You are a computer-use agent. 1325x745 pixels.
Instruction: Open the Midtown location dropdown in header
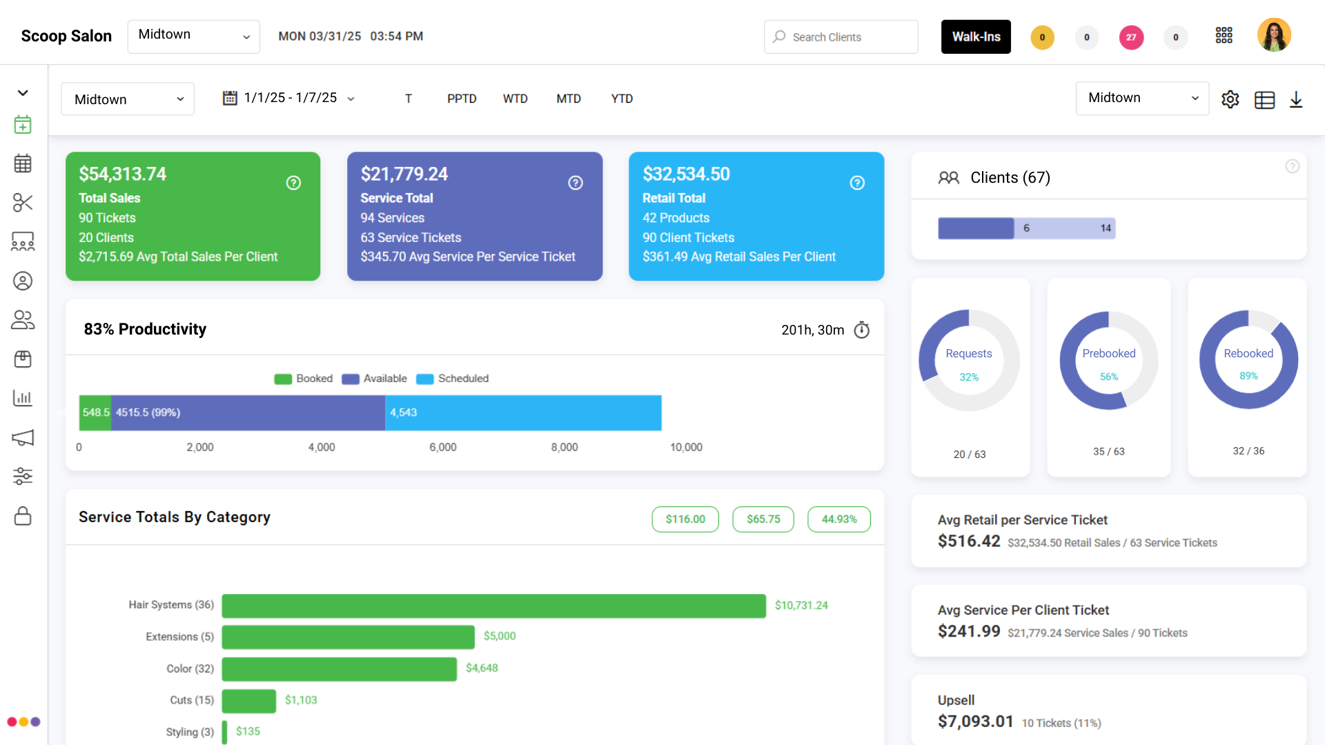click(x=193, y=37)
